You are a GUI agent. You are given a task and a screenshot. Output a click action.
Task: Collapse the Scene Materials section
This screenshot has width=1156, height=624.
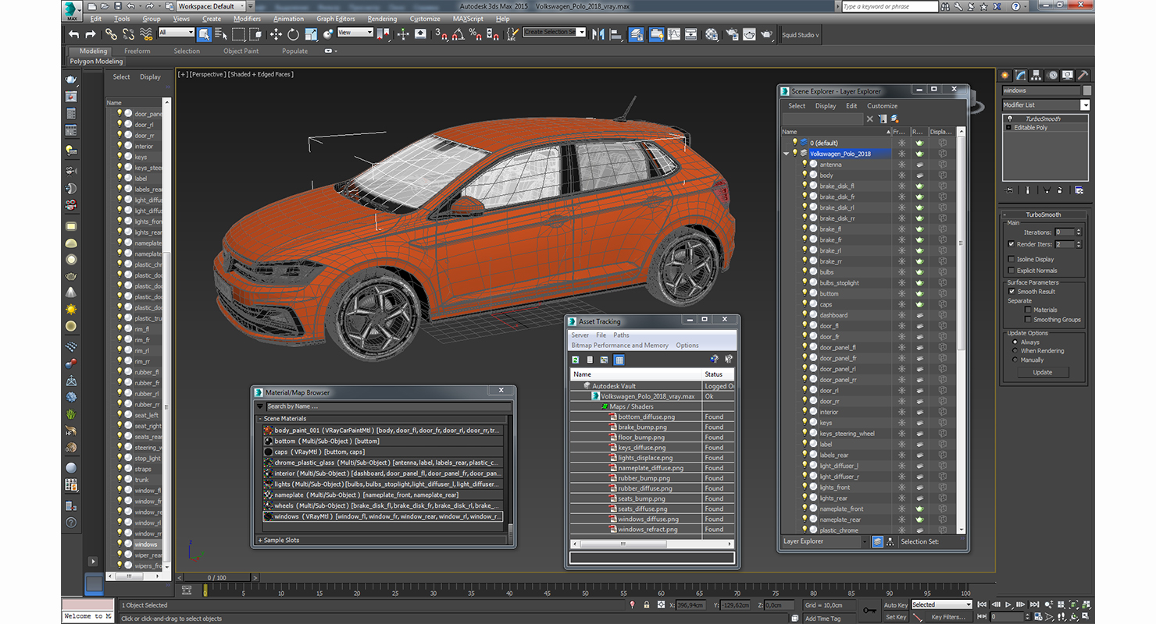point(260,419)
